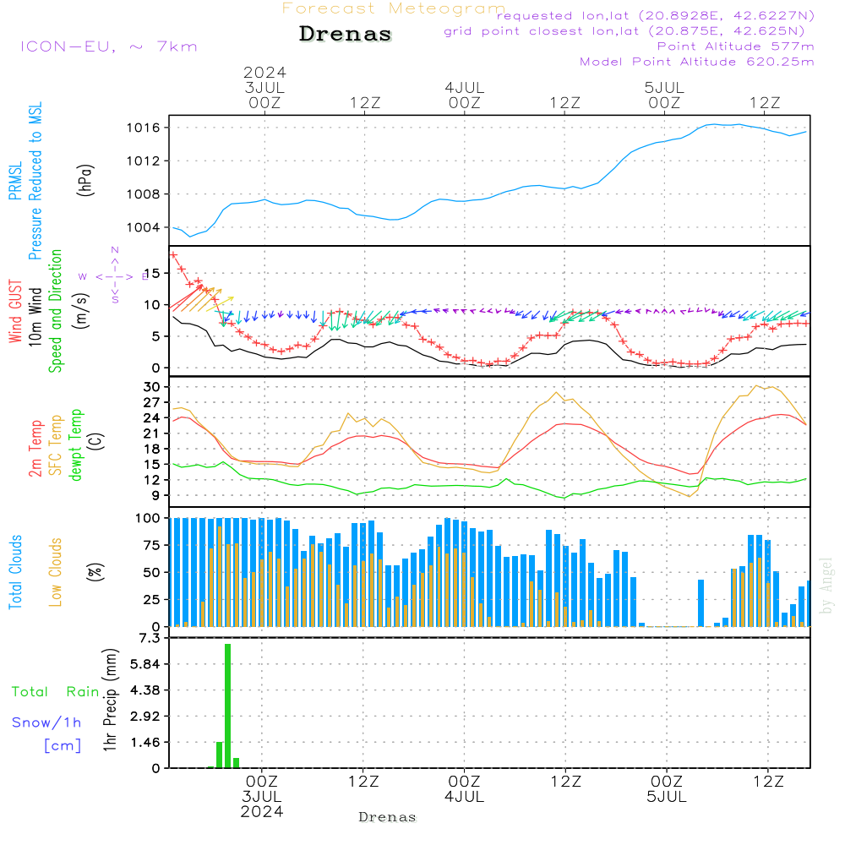Click the 1004 pressure axis value

144,227
